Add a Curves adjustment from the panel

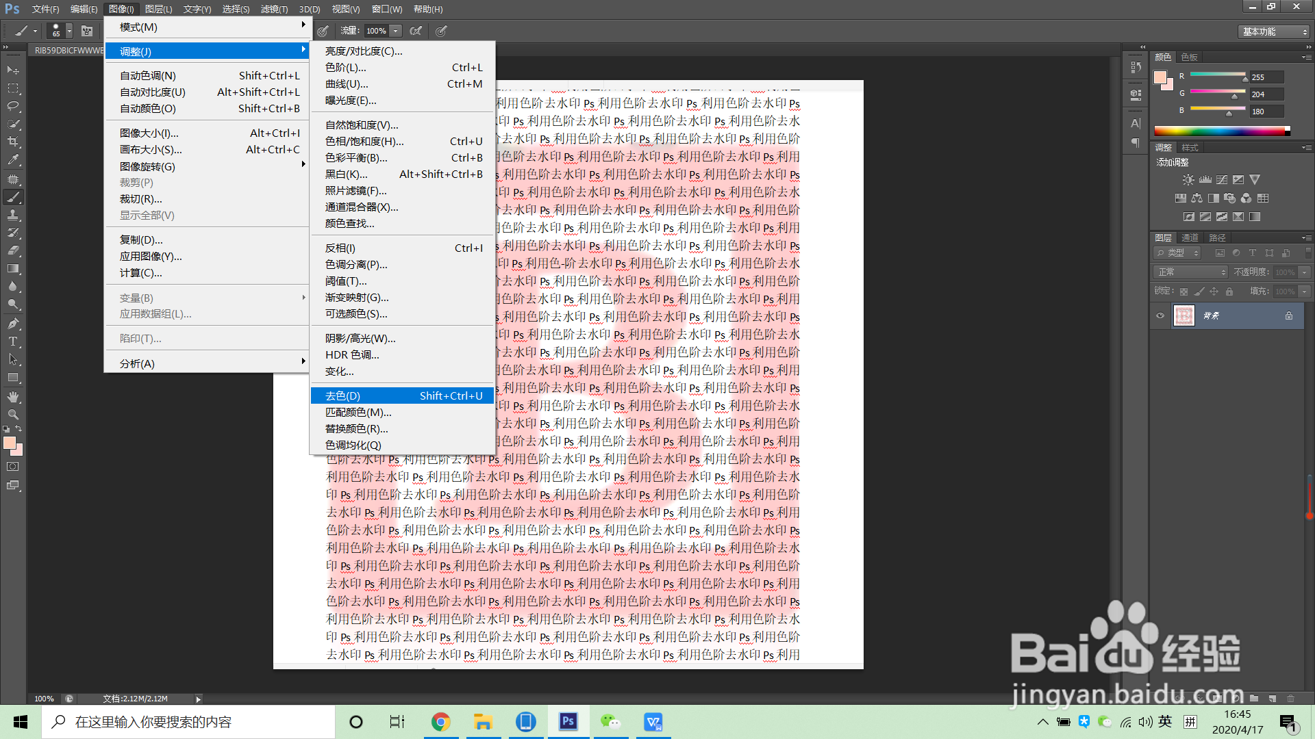pos(1222,180)
